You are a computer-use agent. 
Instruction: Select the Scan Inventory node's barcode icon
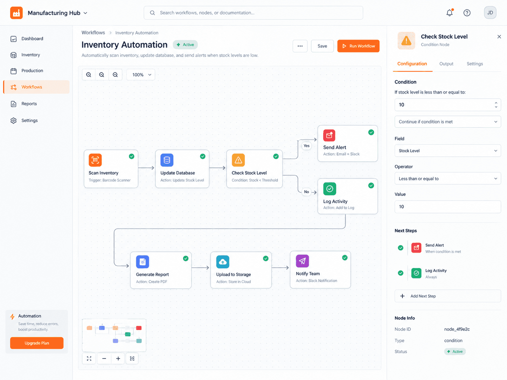coord(95,160)
